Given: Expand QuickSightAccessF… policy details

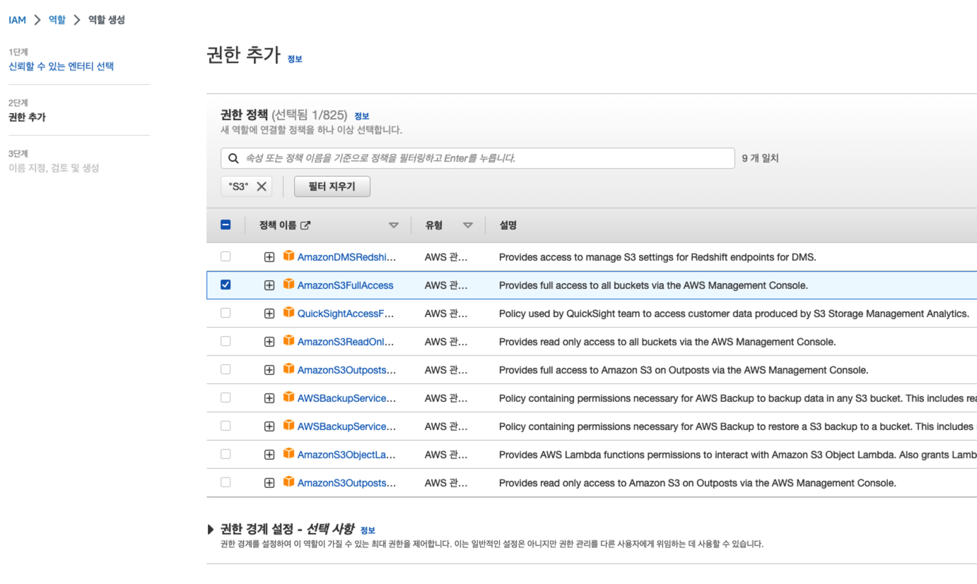Looking at the screenshot, I should click(x=269, y=314).
